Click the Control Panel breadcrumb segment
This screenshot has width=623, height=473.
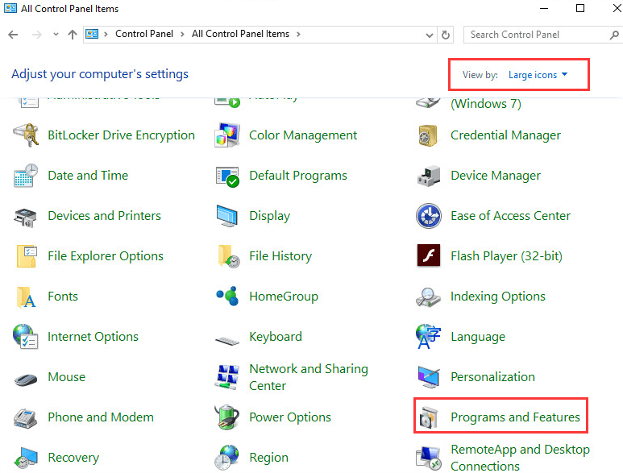[146, 35]
